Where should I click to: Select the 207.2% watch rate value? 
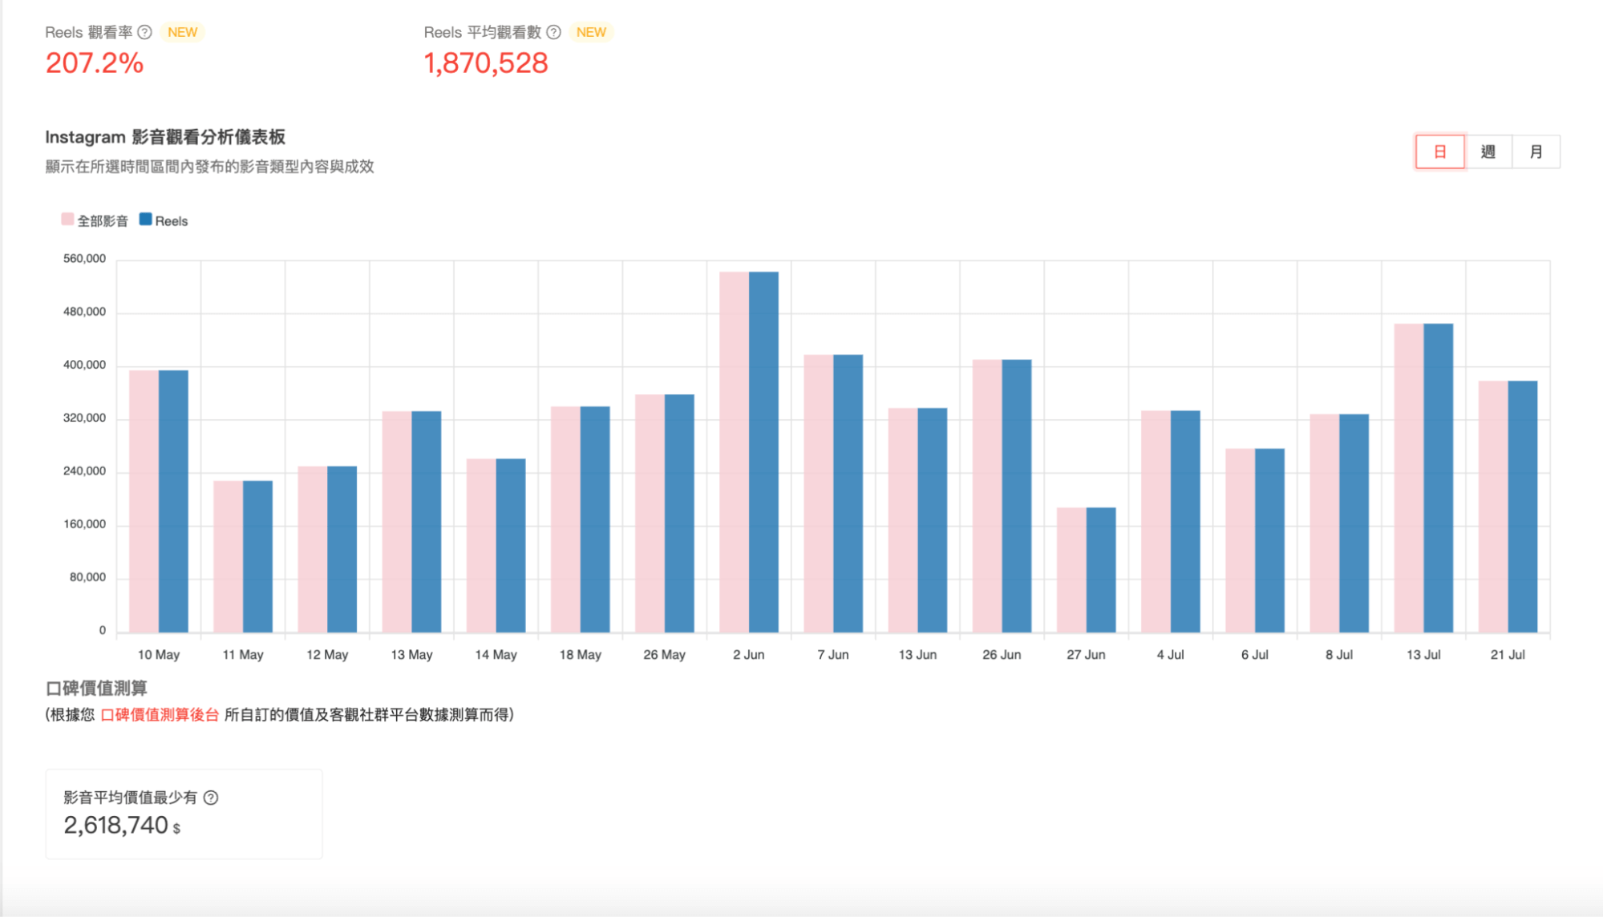tap(95, 63)
